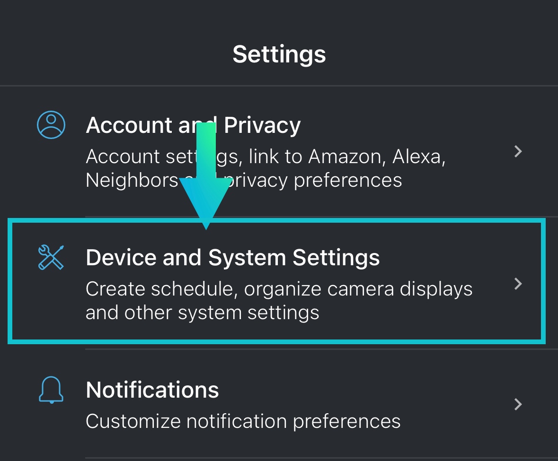This screenshot has height=461, width=558.
Task: Tap the word "Neighbors" in the description
Action: [x=132, y=180]
